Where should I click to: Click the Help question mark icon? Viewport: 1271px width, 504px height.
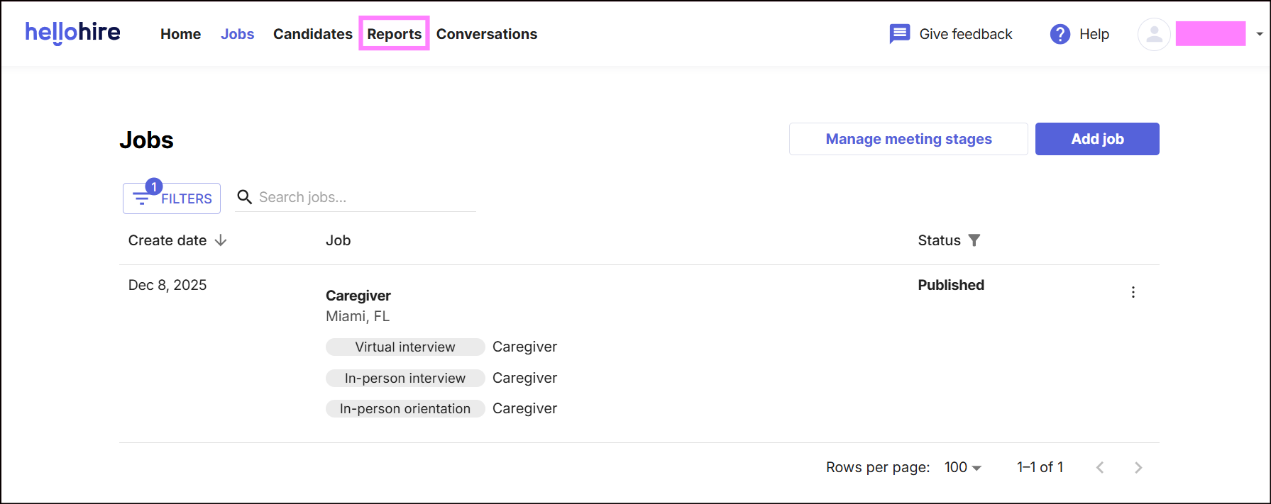point(1060,34)
